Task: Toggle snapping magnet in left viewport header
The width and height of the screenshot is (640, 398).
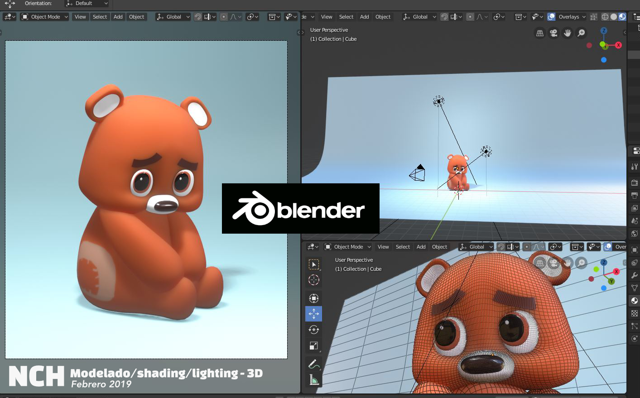Action: (x=198, y=17)
